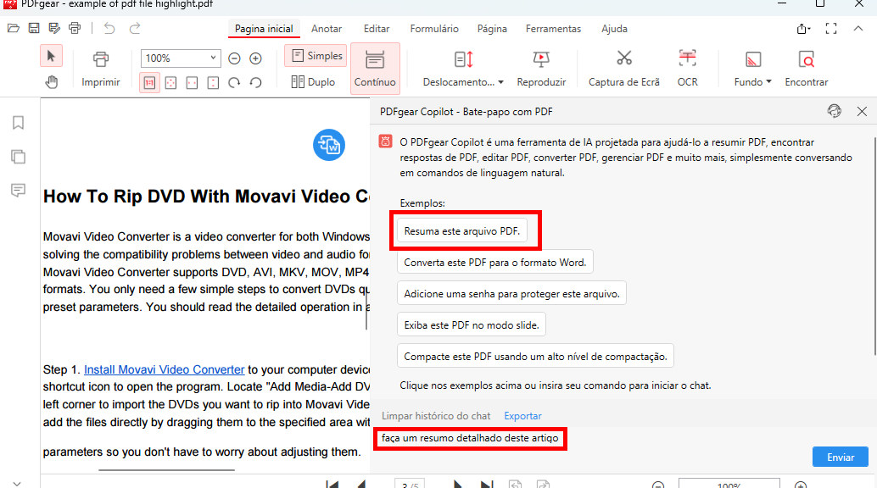Open the Editar tab
This screenshot has height=488, width=877.
pyautogui.click(x=377, y=29)
